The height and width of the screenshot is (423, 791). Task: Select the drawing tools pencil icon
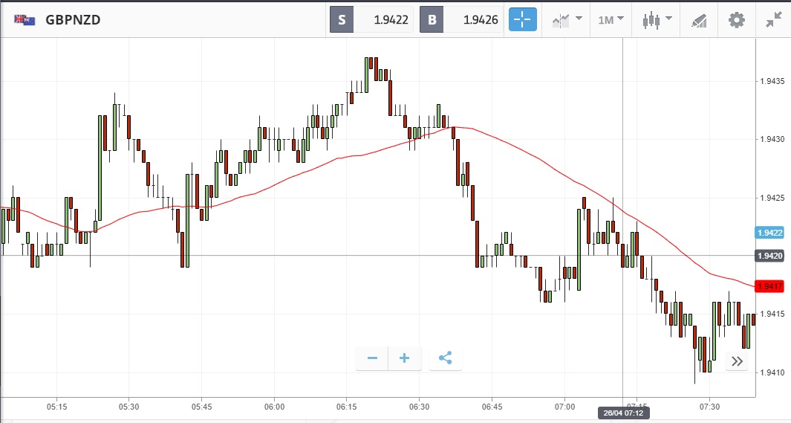pyautogui.click(x=698, y=20)
